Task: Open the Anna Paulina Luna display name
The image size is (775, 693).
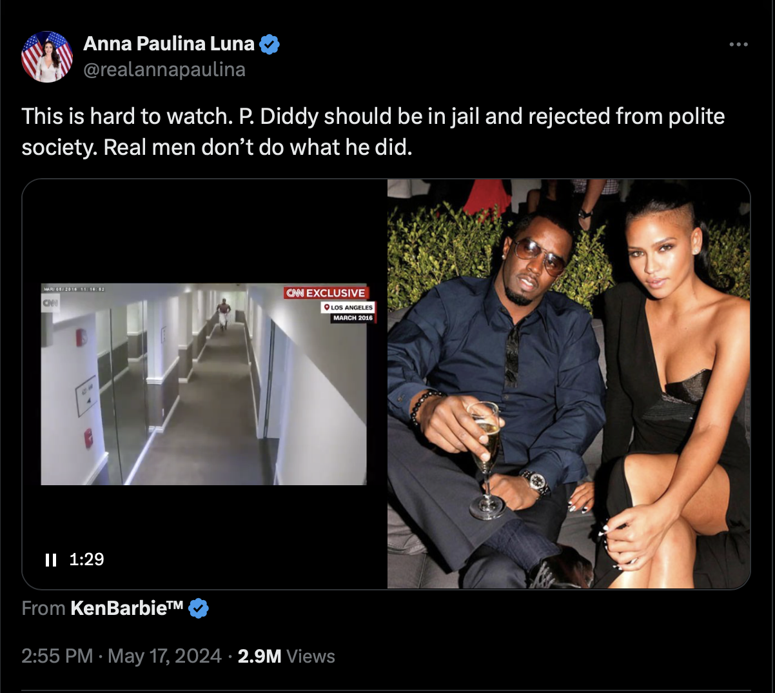Action: (169, 44)
